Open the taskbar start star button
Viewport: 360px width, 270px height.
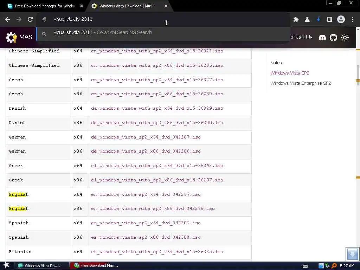(x=6, y=265)
